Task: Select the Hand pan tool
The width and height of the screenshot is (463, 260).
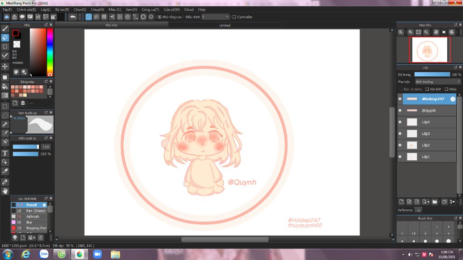Action: (x=5, y=191)
